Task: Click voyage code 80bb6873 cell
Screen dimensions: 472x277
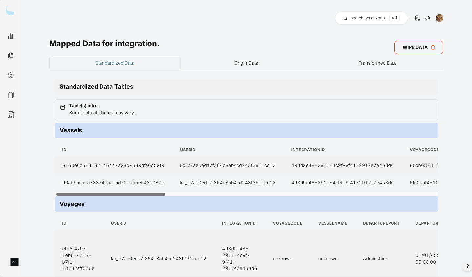Action: coord(424,165)
